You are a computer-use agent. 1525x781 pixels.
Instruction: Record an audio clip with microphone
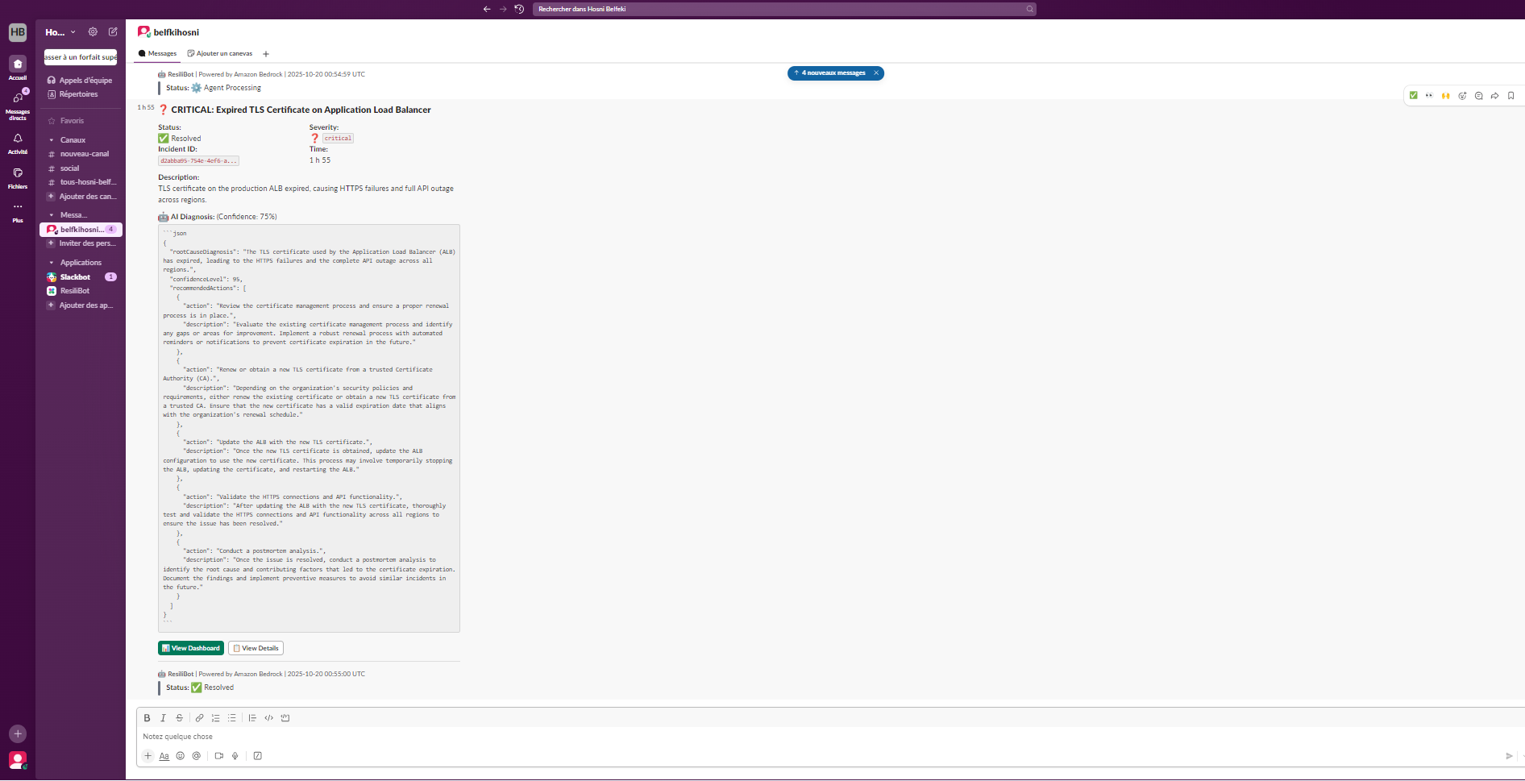235,756
